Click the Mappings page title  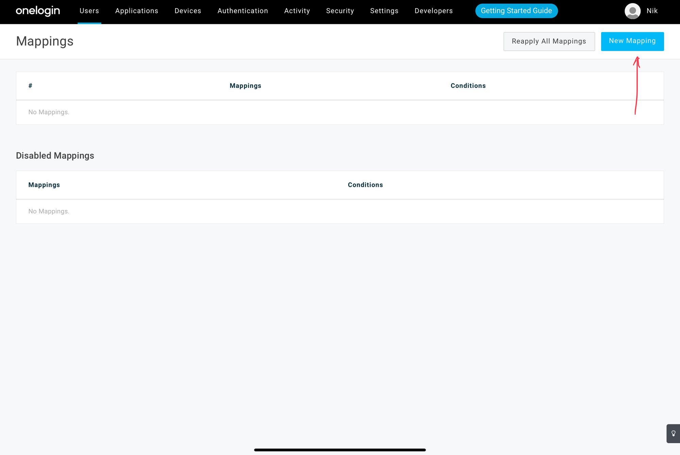click(45, 41)
